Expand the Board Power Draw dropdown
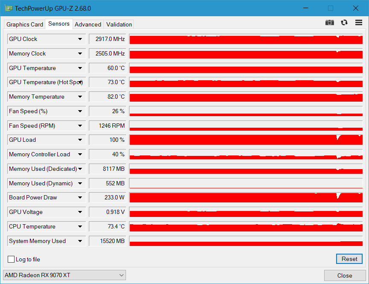369x284 pixels. tap(80, 198)
